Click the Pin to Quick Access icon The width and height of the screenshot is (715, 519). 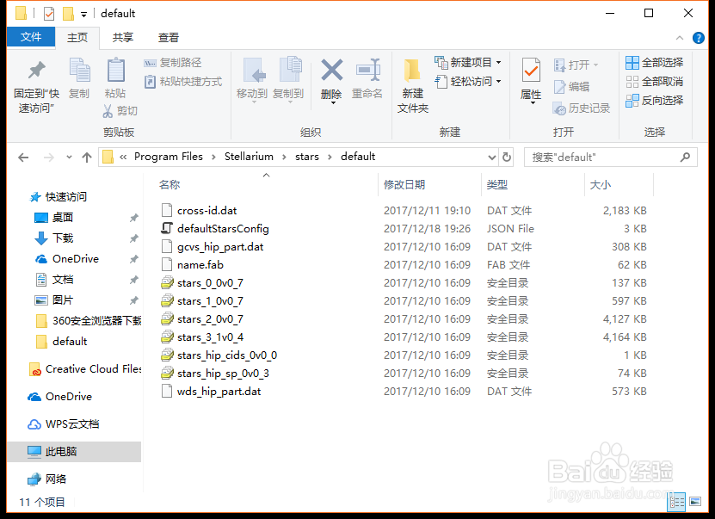36,70
